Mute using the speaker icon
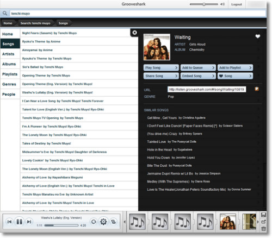 pyautogui.click(x=222, y=4)
